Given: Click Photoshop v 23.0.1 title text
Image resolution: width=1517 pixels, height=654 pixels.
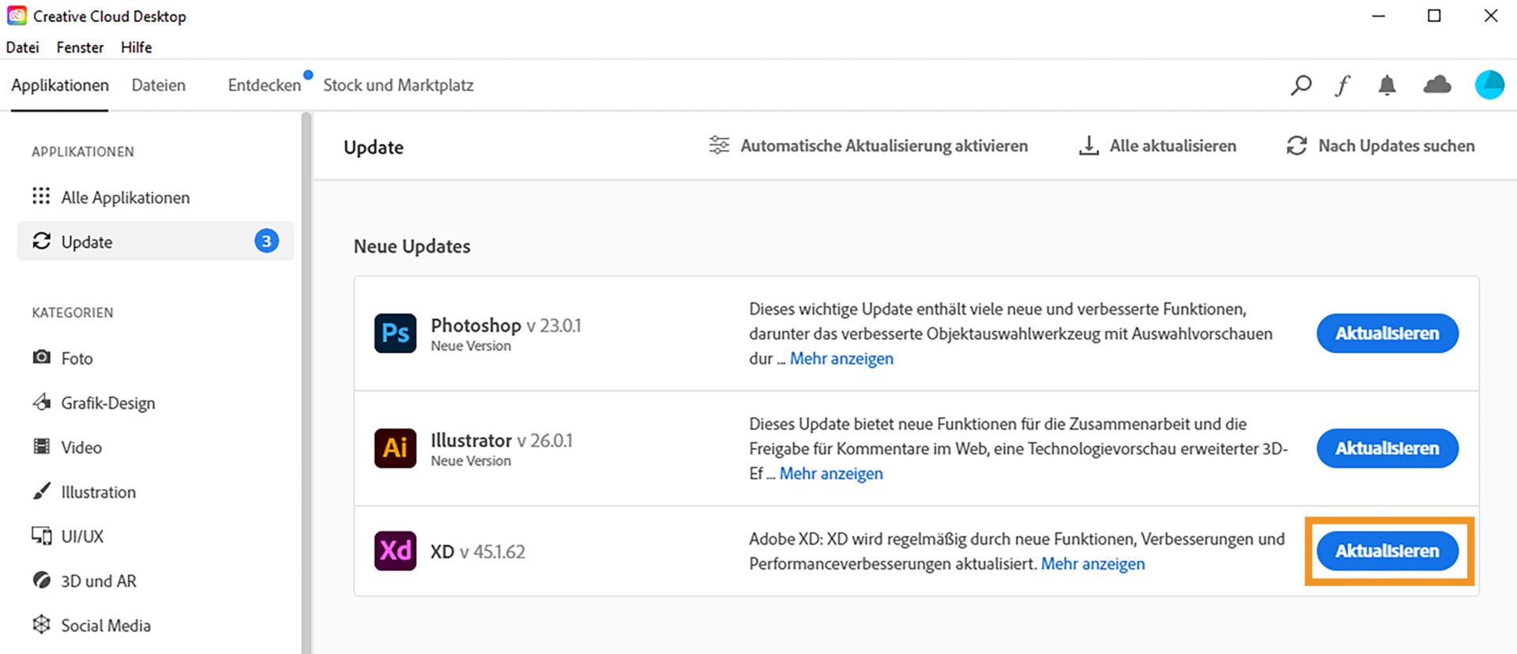Looking at the screenshot, I should (x=506, y=325).
